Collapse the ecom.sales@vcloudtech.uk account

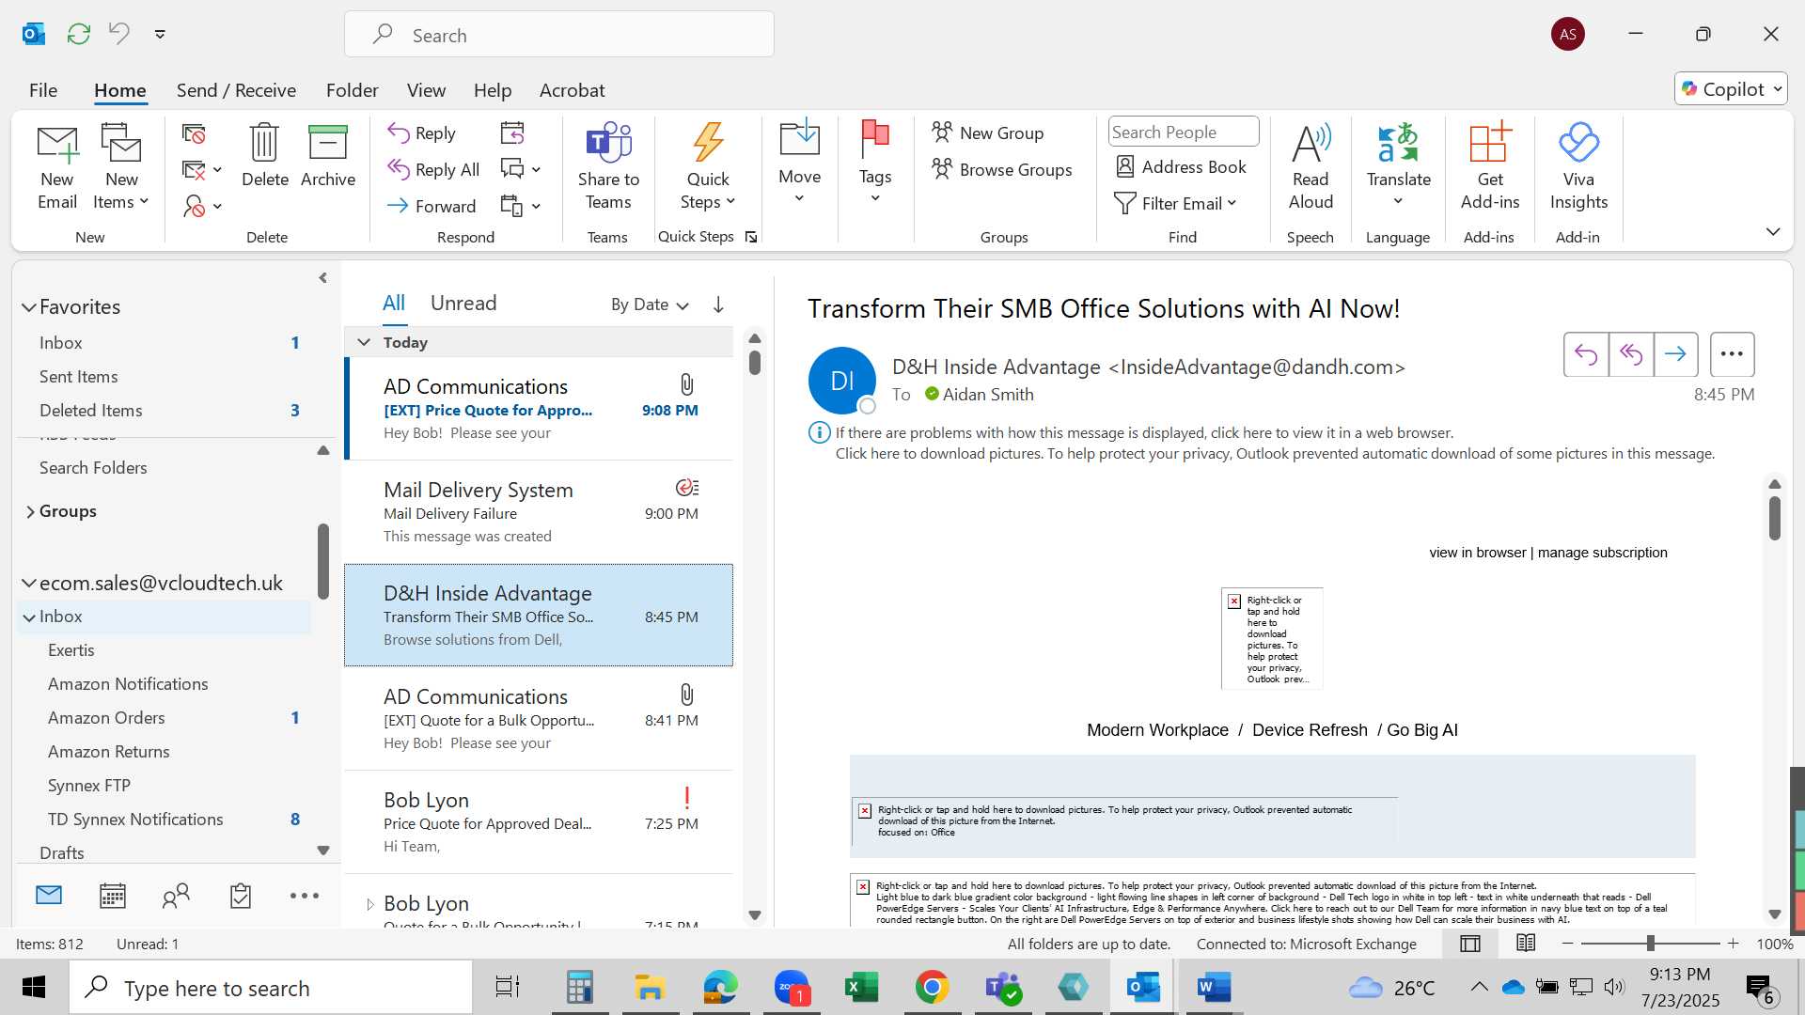click(x=29, y=584)
